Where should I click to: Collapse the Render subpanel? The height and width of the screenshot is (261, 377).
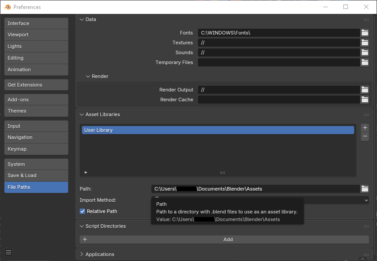pos(88,76)
